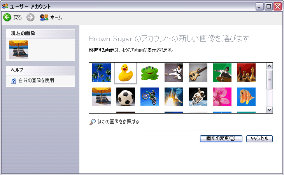284x175 pixels.
Task: Click the picture list scroll up arrow
Action: 269,66
